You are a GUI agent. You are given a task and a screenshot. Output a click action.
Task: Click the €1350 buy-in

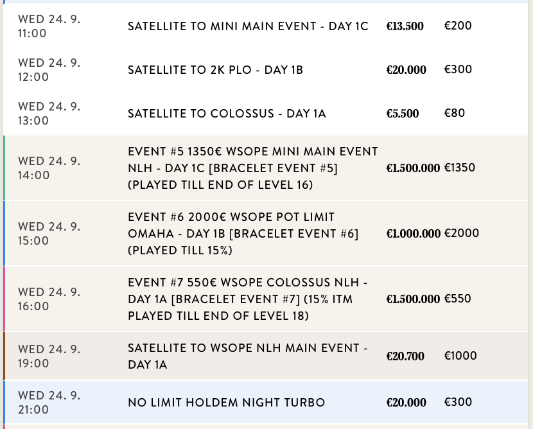pyautogui.click(x=460, y=168)
